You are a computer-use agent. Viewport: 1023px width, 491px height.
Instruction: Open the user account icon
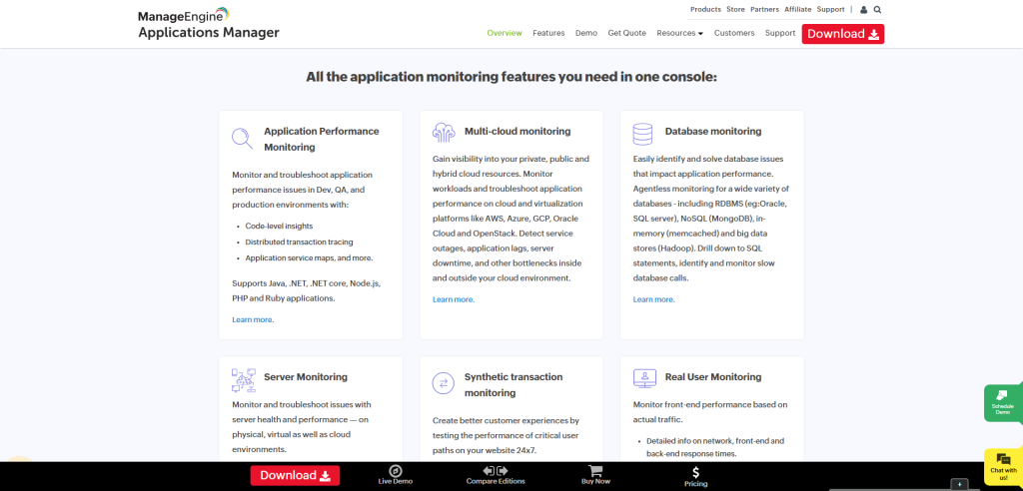pos(864,10)
